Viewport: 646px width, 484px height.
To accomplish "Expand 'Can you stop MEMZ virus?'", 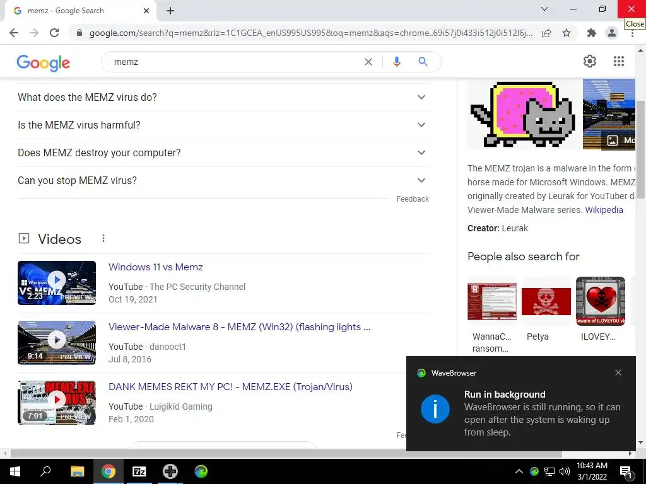I will coord(223,181).
